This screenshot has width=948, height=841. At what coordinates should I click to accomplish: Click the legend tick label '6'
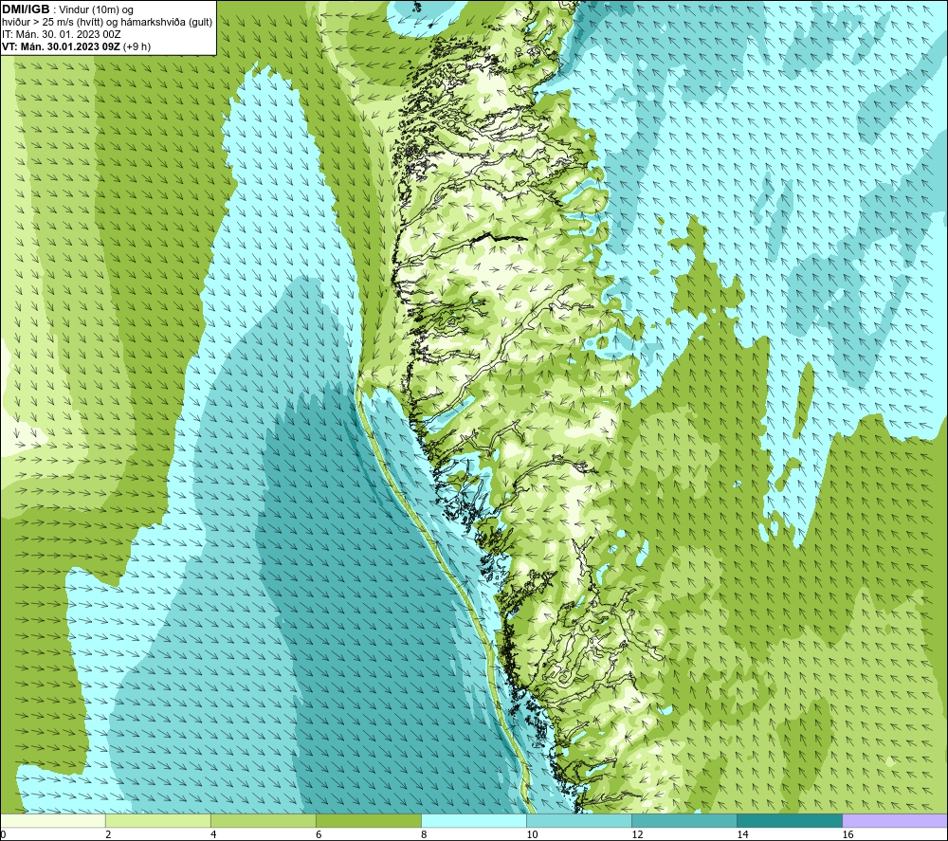click(318, 834)
